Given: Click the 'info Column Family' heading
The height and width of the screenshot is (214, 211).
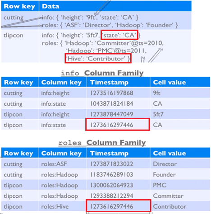Looking at the screenshot, I should 102,73.
